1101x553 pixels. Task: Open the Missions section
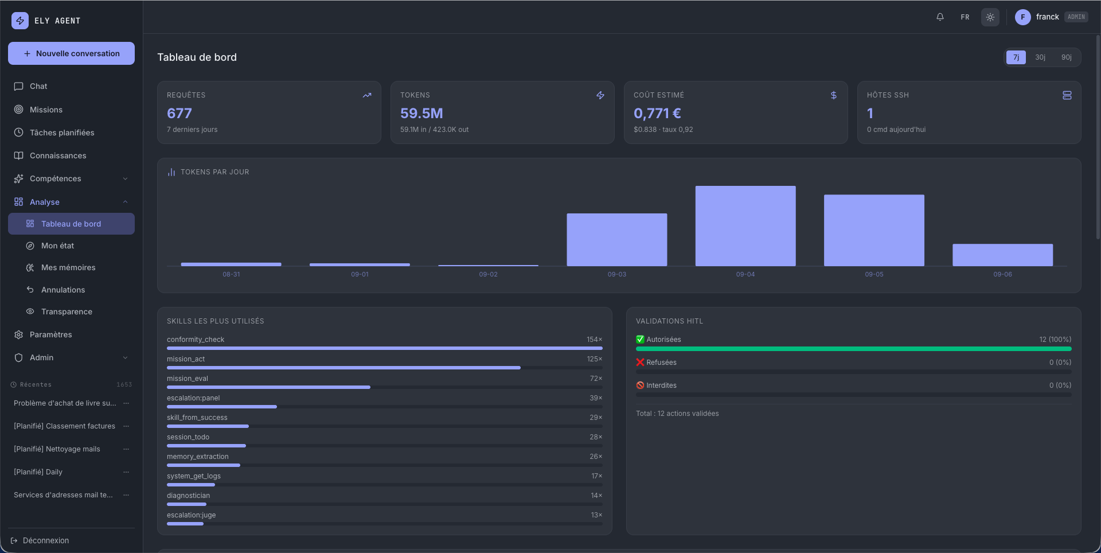click(x=71, y=110)
